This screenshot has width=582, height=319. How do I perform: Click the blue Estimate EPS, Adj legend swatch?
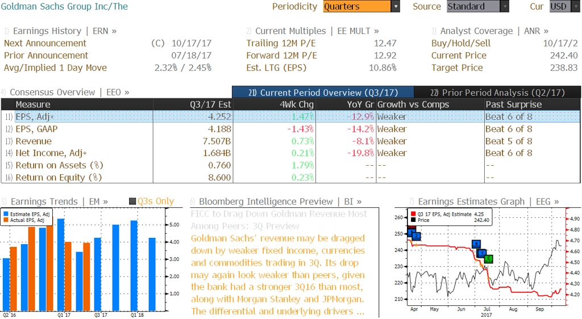coord(6,214)
